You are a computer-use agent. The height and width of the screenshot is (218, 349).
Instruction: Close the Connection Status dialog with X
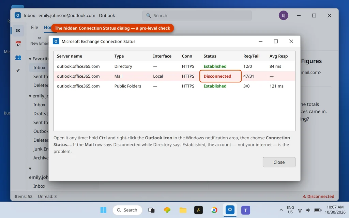tap(291, 41)
